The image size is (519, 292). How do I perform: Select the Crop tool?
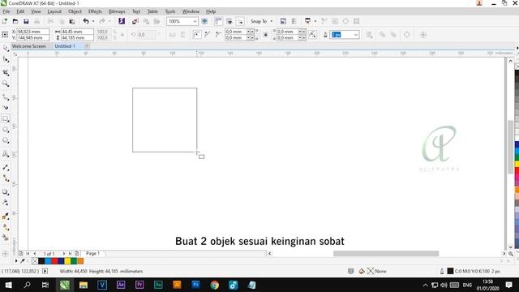[6, 72]
